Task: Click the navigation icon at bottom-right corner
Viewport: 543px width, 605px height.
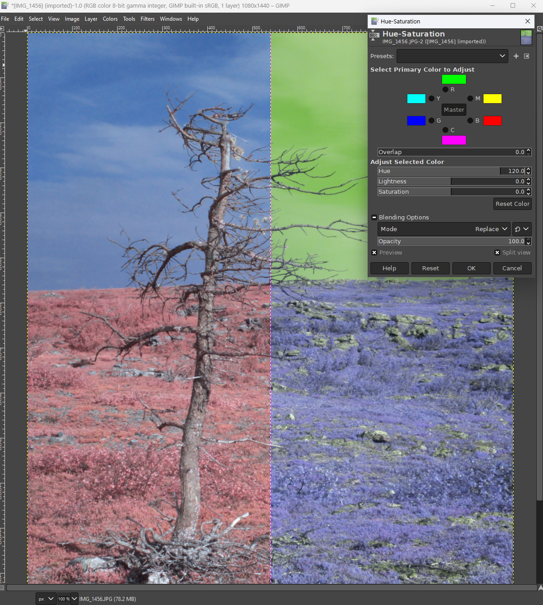Action: click(540, 587)
